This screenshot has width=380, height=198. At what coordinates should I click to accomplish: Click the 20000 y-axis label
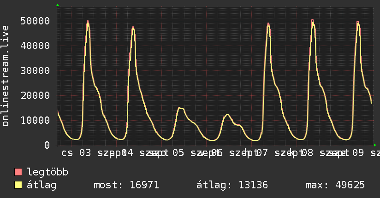coord(35,95)
